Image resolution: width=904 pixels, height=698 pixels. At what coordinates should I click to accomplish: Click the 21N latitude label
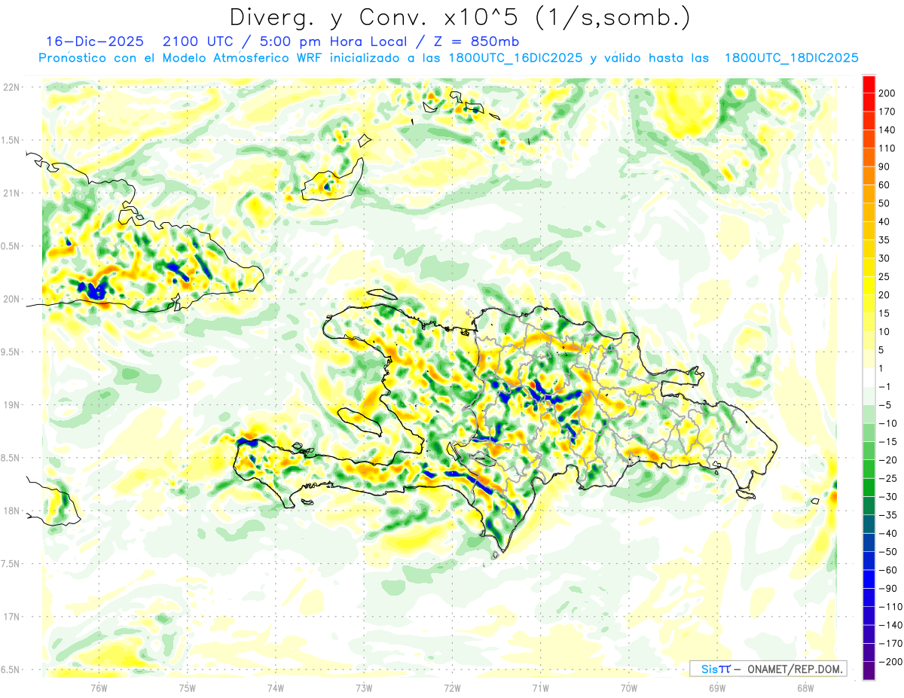click(11, 193)
